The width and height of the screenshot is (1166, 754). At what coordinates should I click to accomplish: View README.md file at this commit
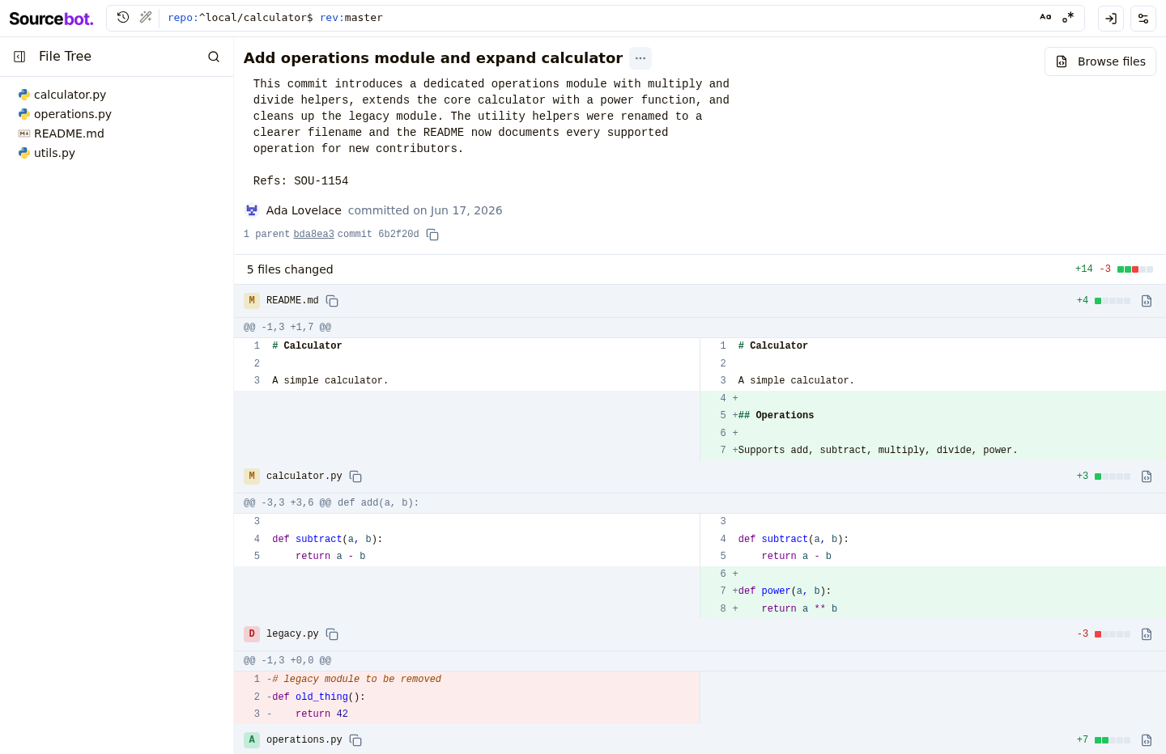coord(1147,301)
